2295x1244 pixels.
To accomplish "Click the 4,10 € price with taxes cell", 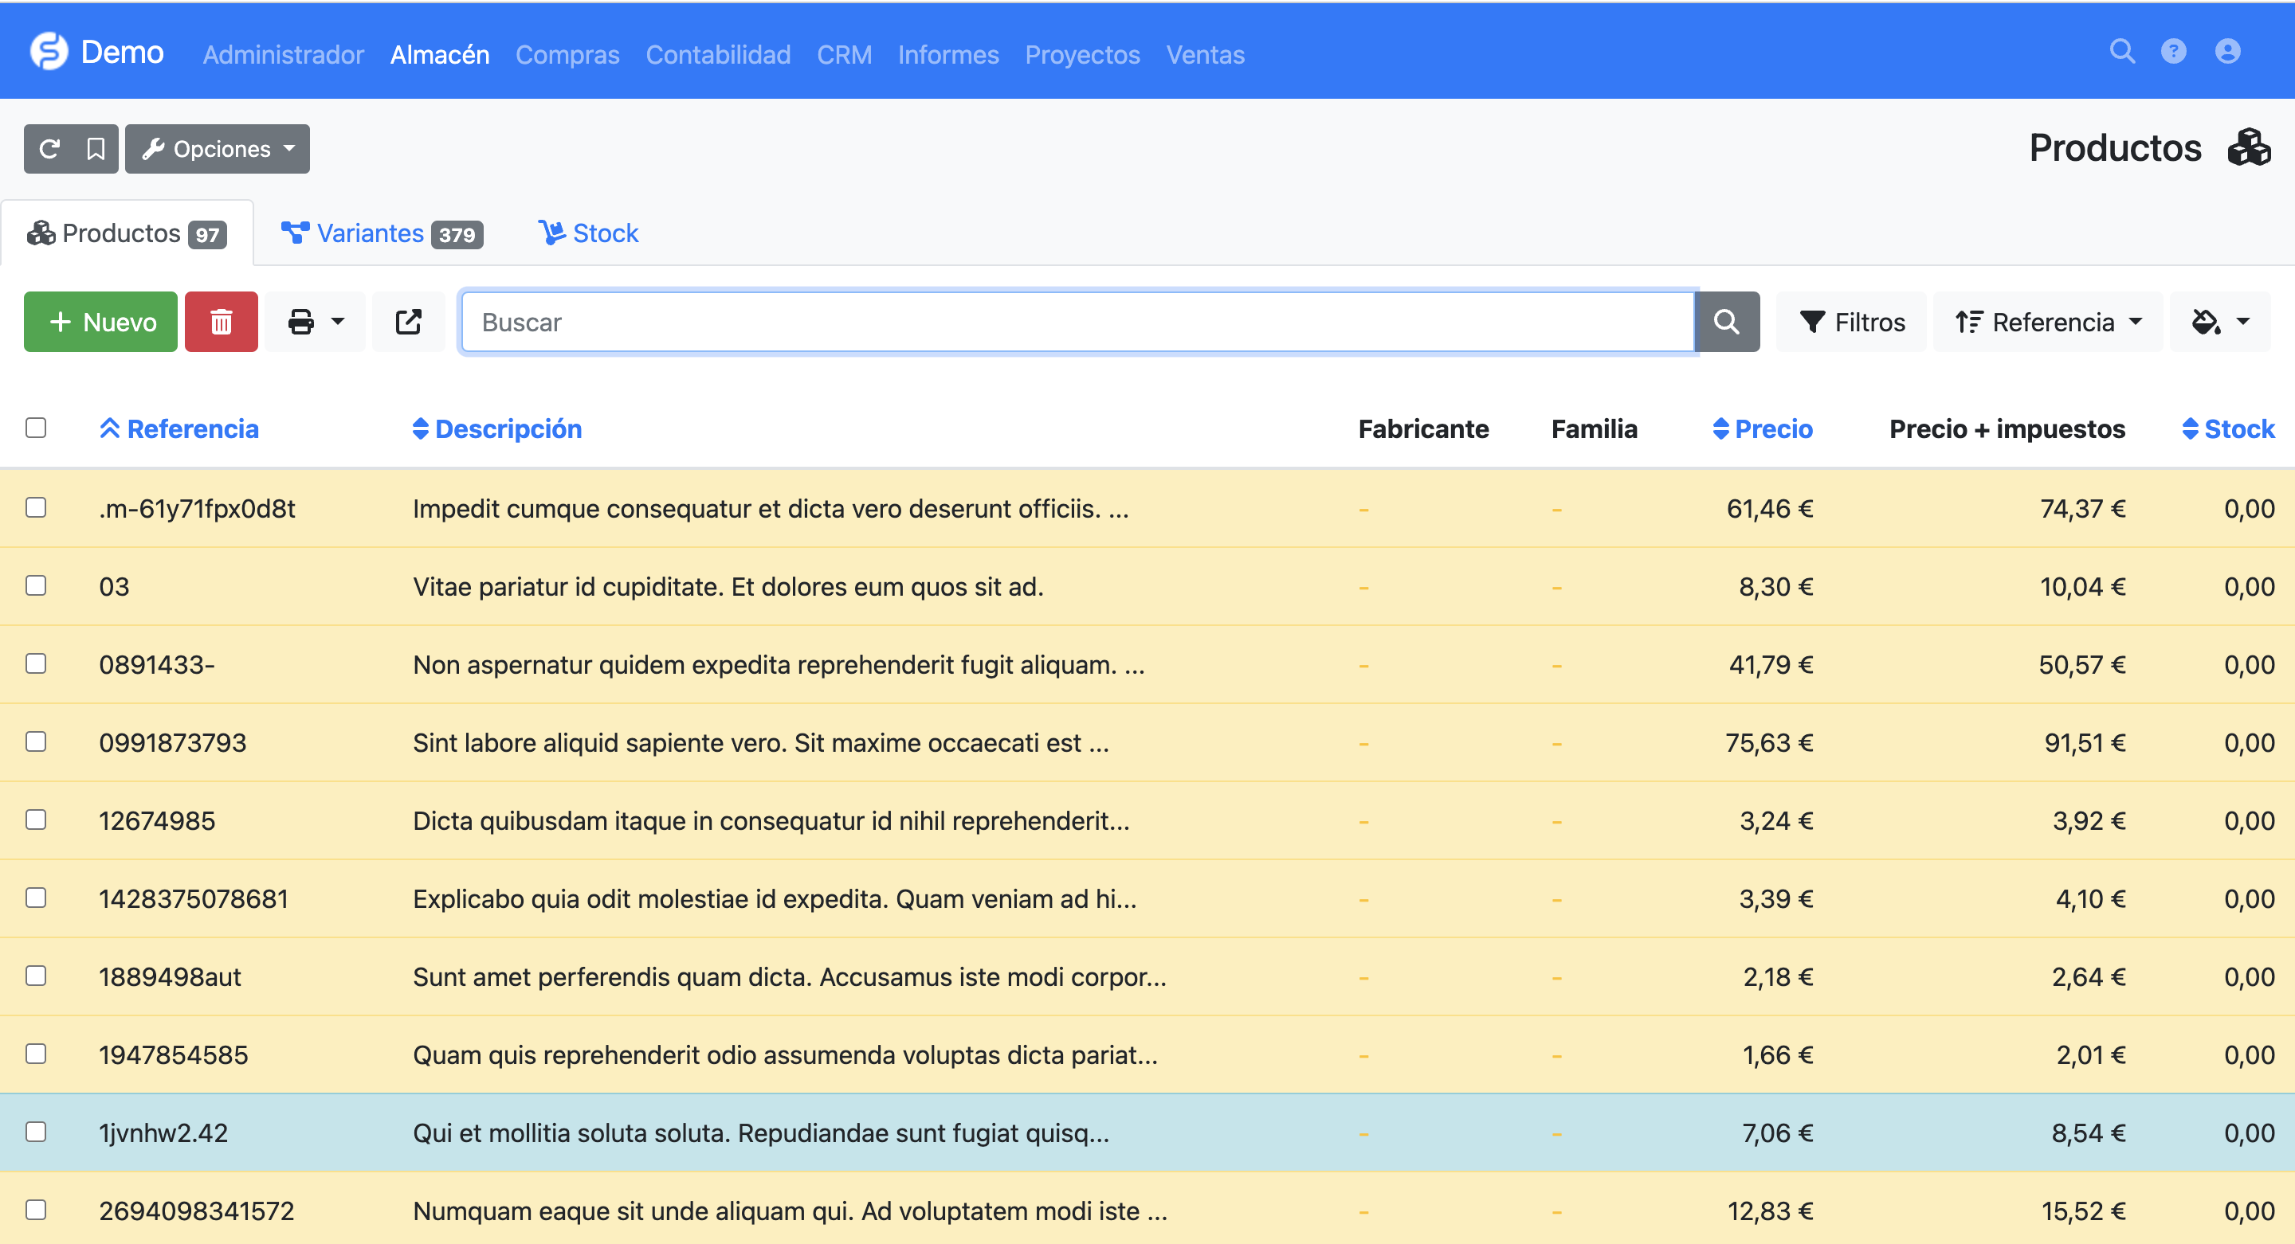I will click(2090, 898).
